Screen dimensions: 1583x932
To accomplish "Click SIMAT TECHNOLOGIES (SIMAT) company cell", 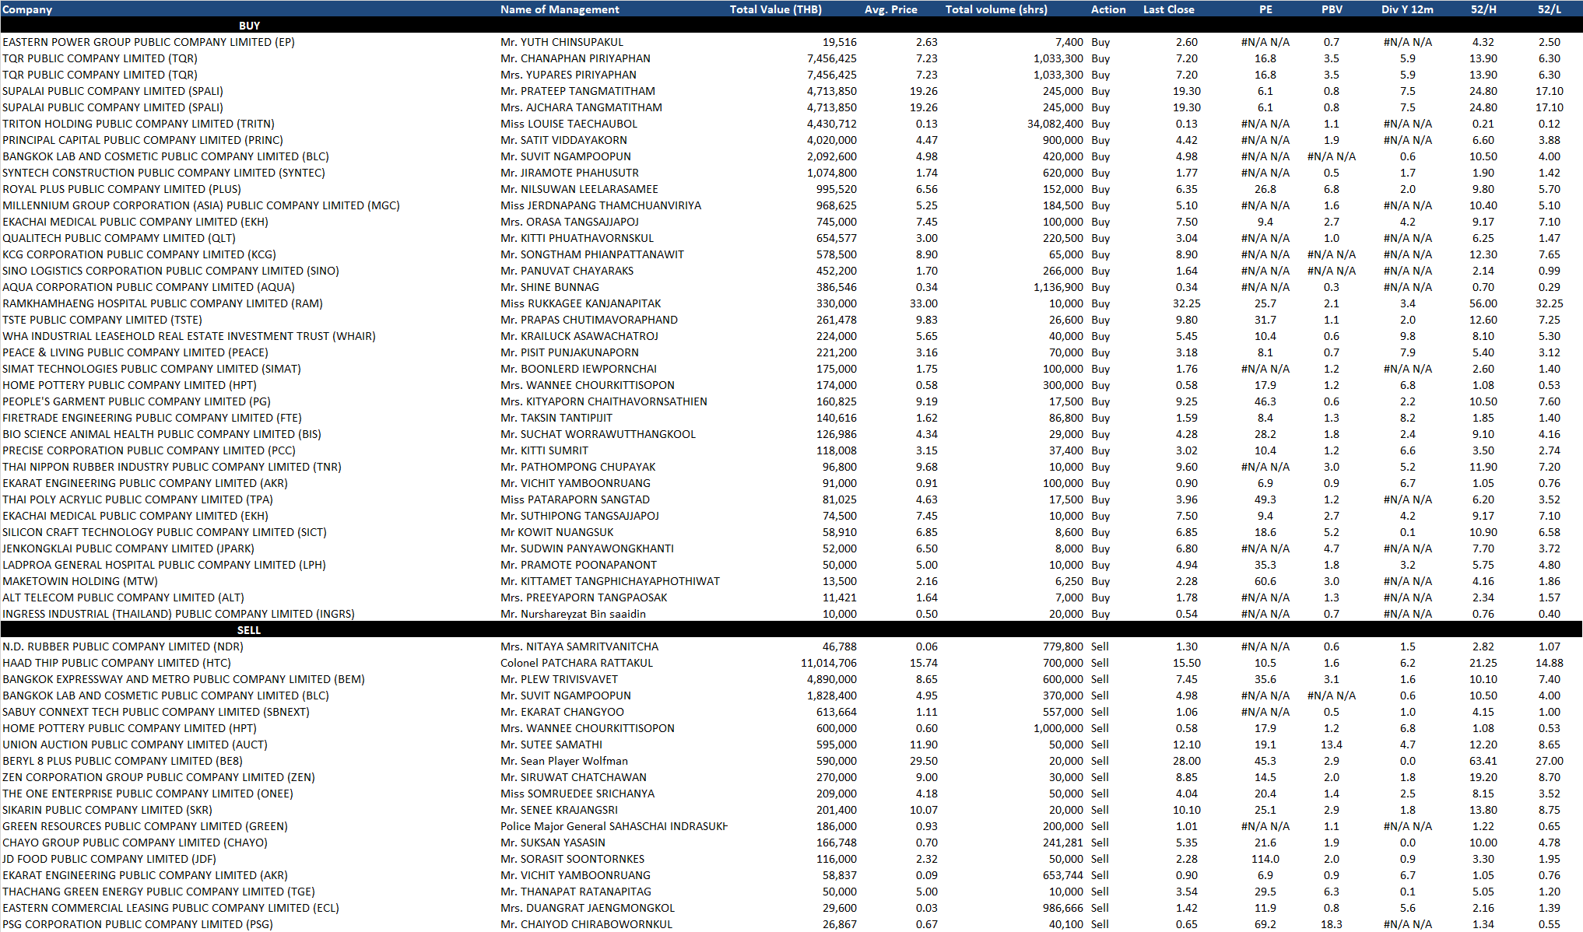I will [x=152, y=369].
